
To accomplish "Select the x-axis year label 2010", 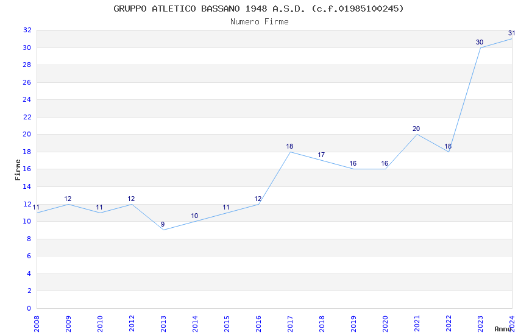I will pyautogui.click(x=100, y=323).
